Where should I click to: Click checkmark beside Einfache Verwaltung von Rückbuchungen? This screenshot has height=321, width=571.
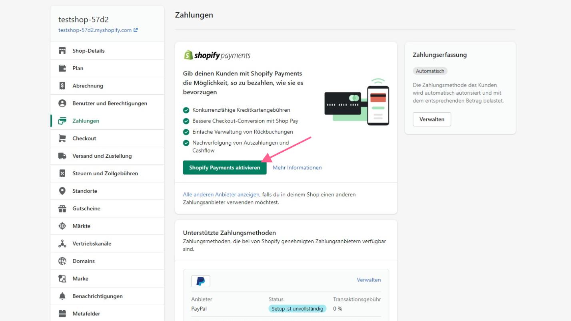(186, 132)
